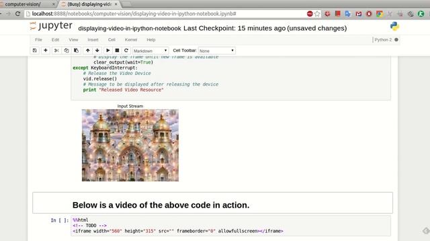Click the 'Released Video Resource' string
430x241 pixels.
131,90
